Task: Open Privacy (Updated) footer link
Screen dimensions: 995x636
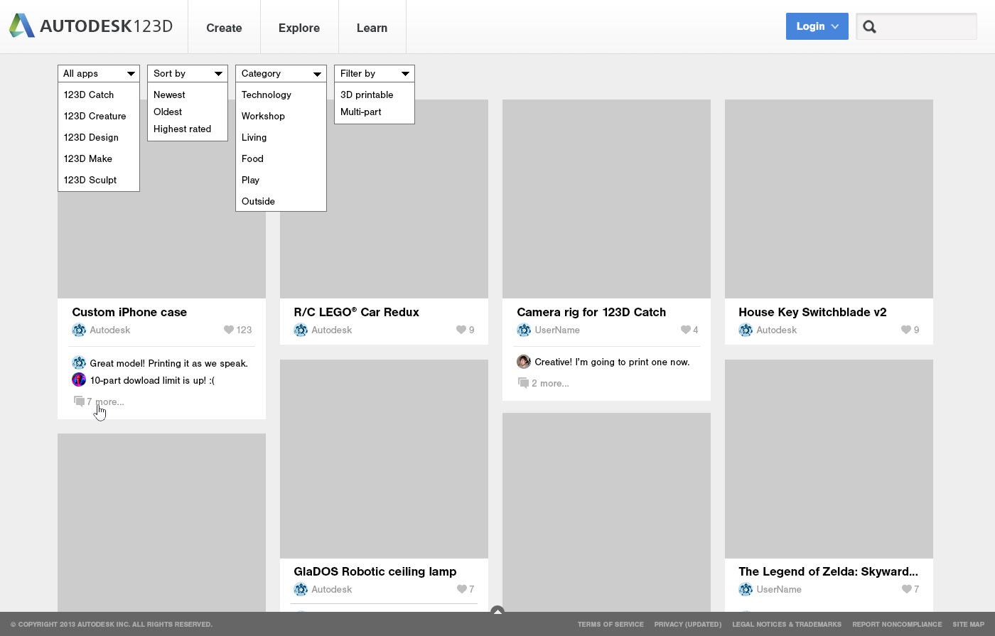Action: [687, 625]
